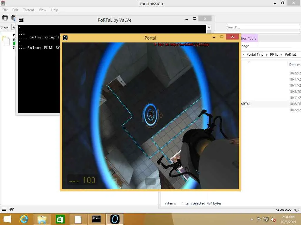
Task: Toggle turtle speed-limit mode in Transmission
Action: pyautogui.click(x=12, y=209)
